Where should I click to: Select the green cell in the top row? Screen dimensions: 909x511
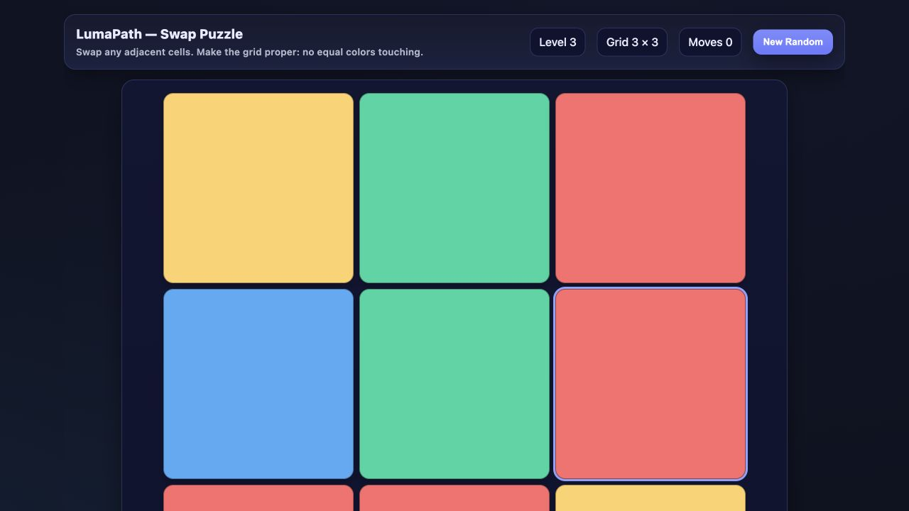[454, 188]
